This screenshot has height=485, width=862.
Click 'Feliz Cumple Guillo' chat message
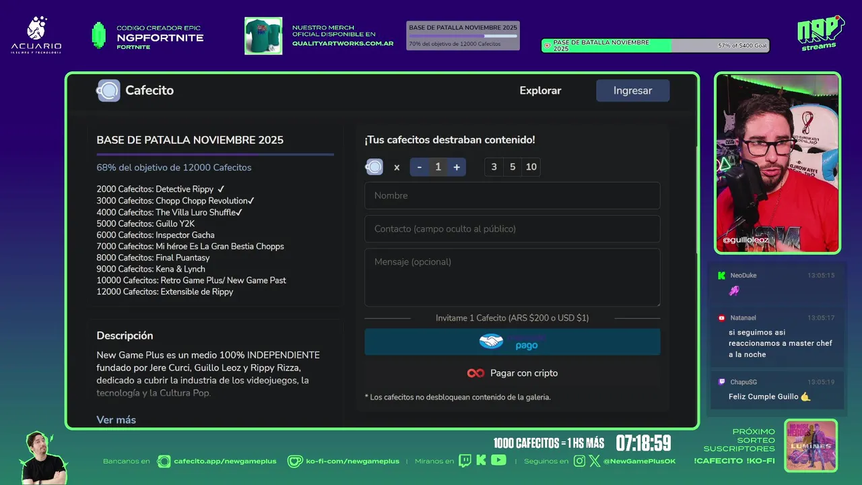point(770,397)
